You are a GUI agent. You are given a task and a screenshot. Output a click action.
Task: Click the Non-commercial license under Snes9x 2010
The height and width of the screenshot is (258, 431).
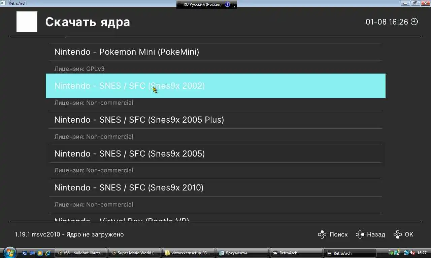click(x=94, y=205)
